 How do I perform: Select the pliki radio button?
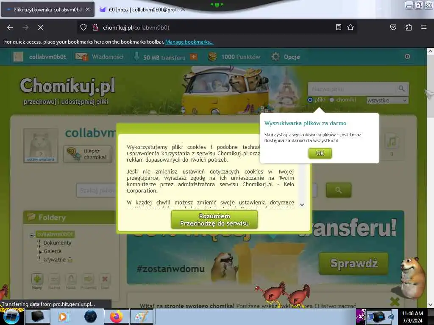coord(310,100)
